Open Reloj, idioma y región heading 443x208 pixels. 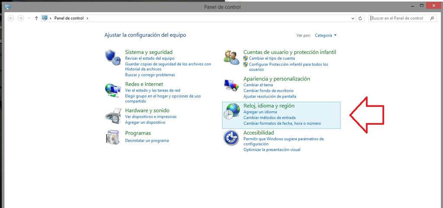(x=269, y=106)
